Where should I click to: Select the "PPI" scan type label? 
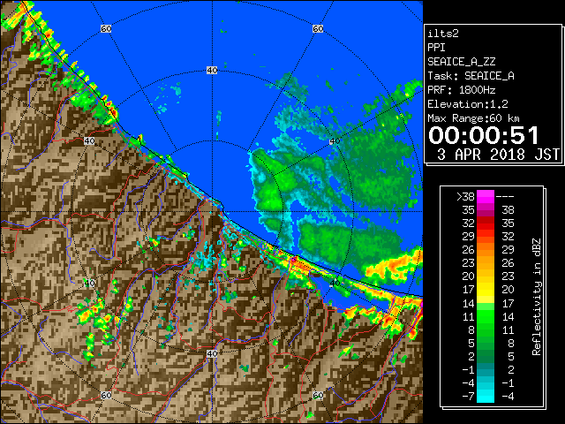436,48
